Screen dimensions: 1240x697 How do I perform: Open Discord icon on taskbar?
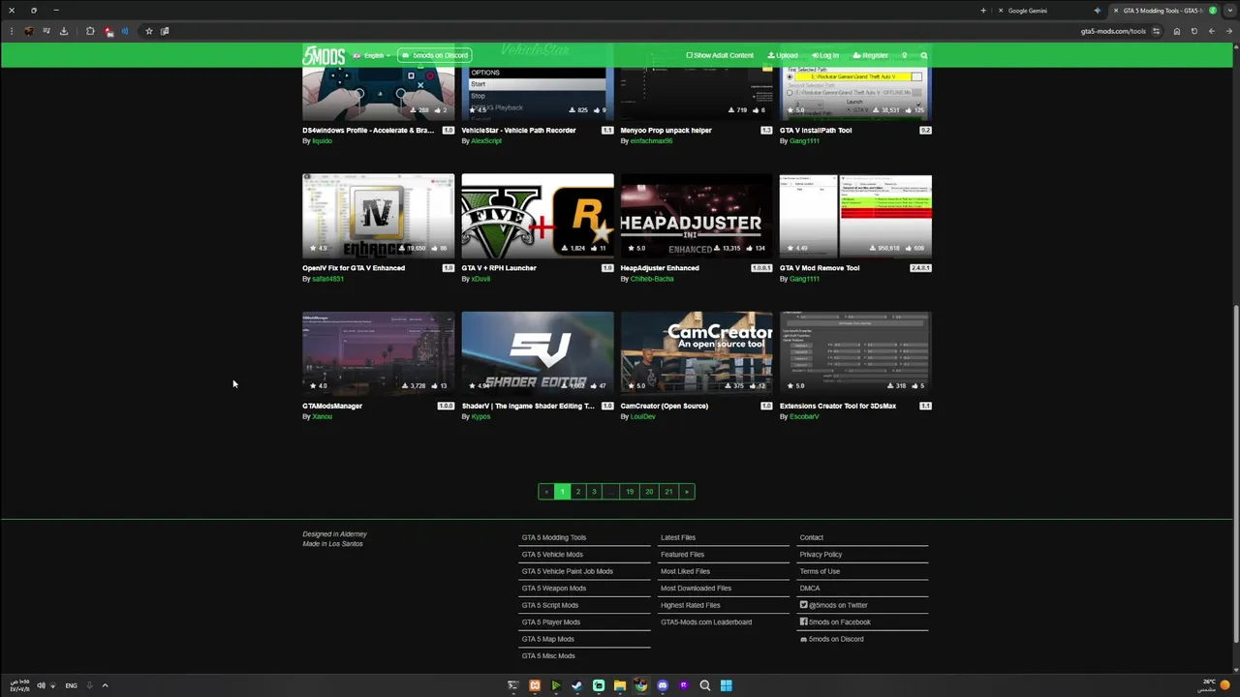pyautogui.click(x=663, y=685)
